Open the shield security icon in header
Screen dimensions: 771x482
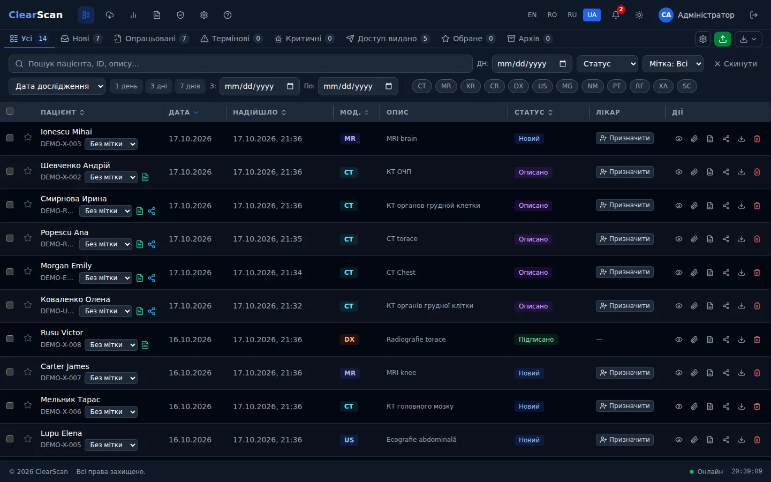coord(180,15)
